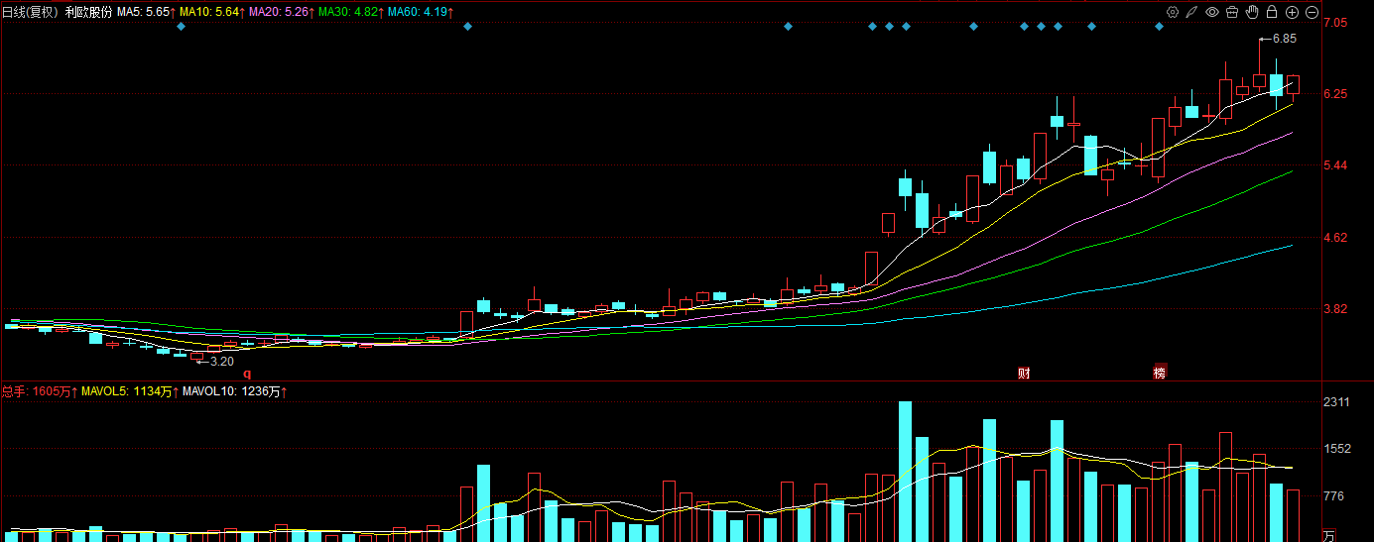Click the 3.82 price axis label

click(1334, 309)
